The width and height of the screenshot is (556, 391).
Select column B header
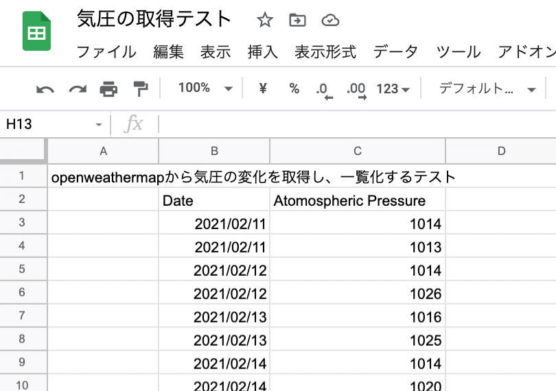[214, 151]
